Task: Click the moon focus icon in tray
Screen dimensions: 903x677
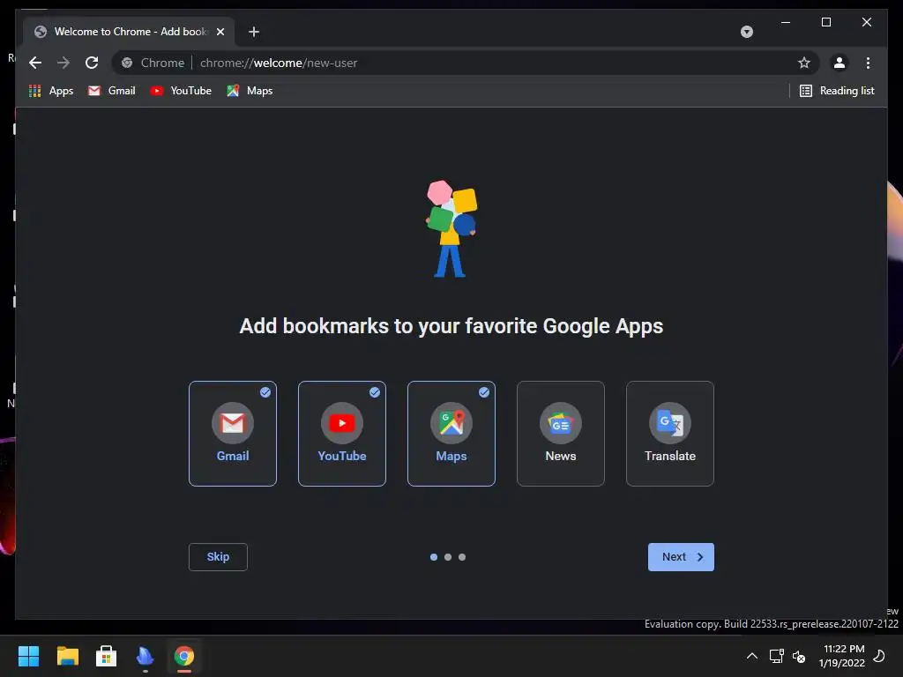Action: (879, 656)
